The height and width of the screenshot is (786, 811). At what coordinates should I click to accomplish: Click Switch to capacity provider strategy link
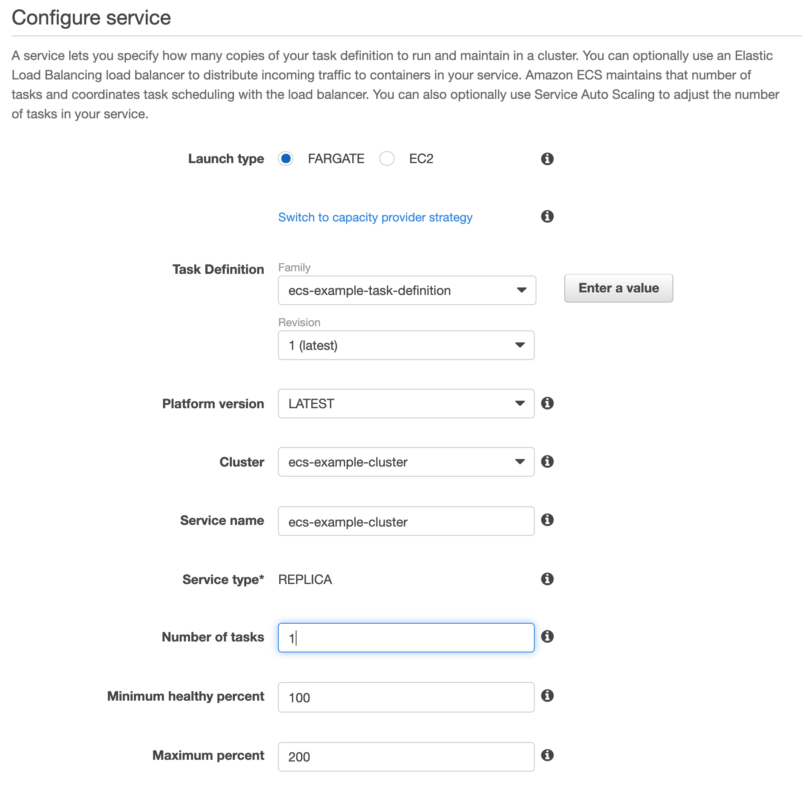[375, 217]
